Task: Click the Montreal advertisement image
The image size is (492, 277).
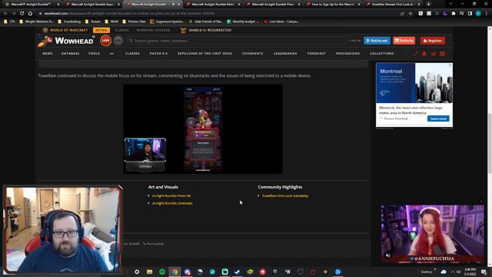Action: (x=414, y=83)
